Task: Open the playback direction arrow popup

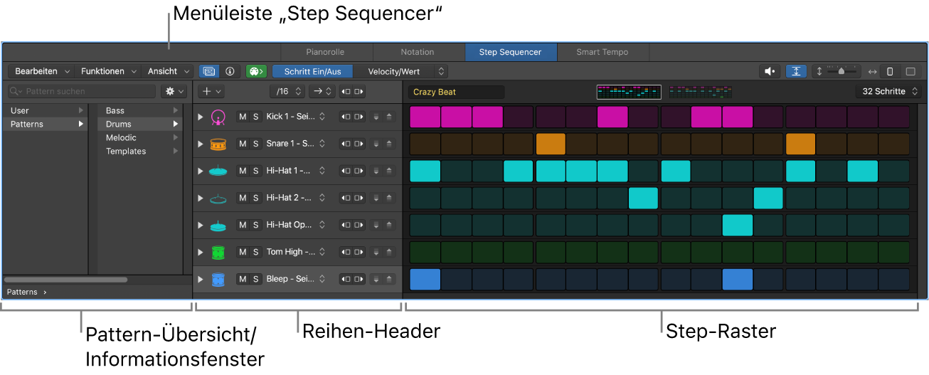Action: (322, 91)
